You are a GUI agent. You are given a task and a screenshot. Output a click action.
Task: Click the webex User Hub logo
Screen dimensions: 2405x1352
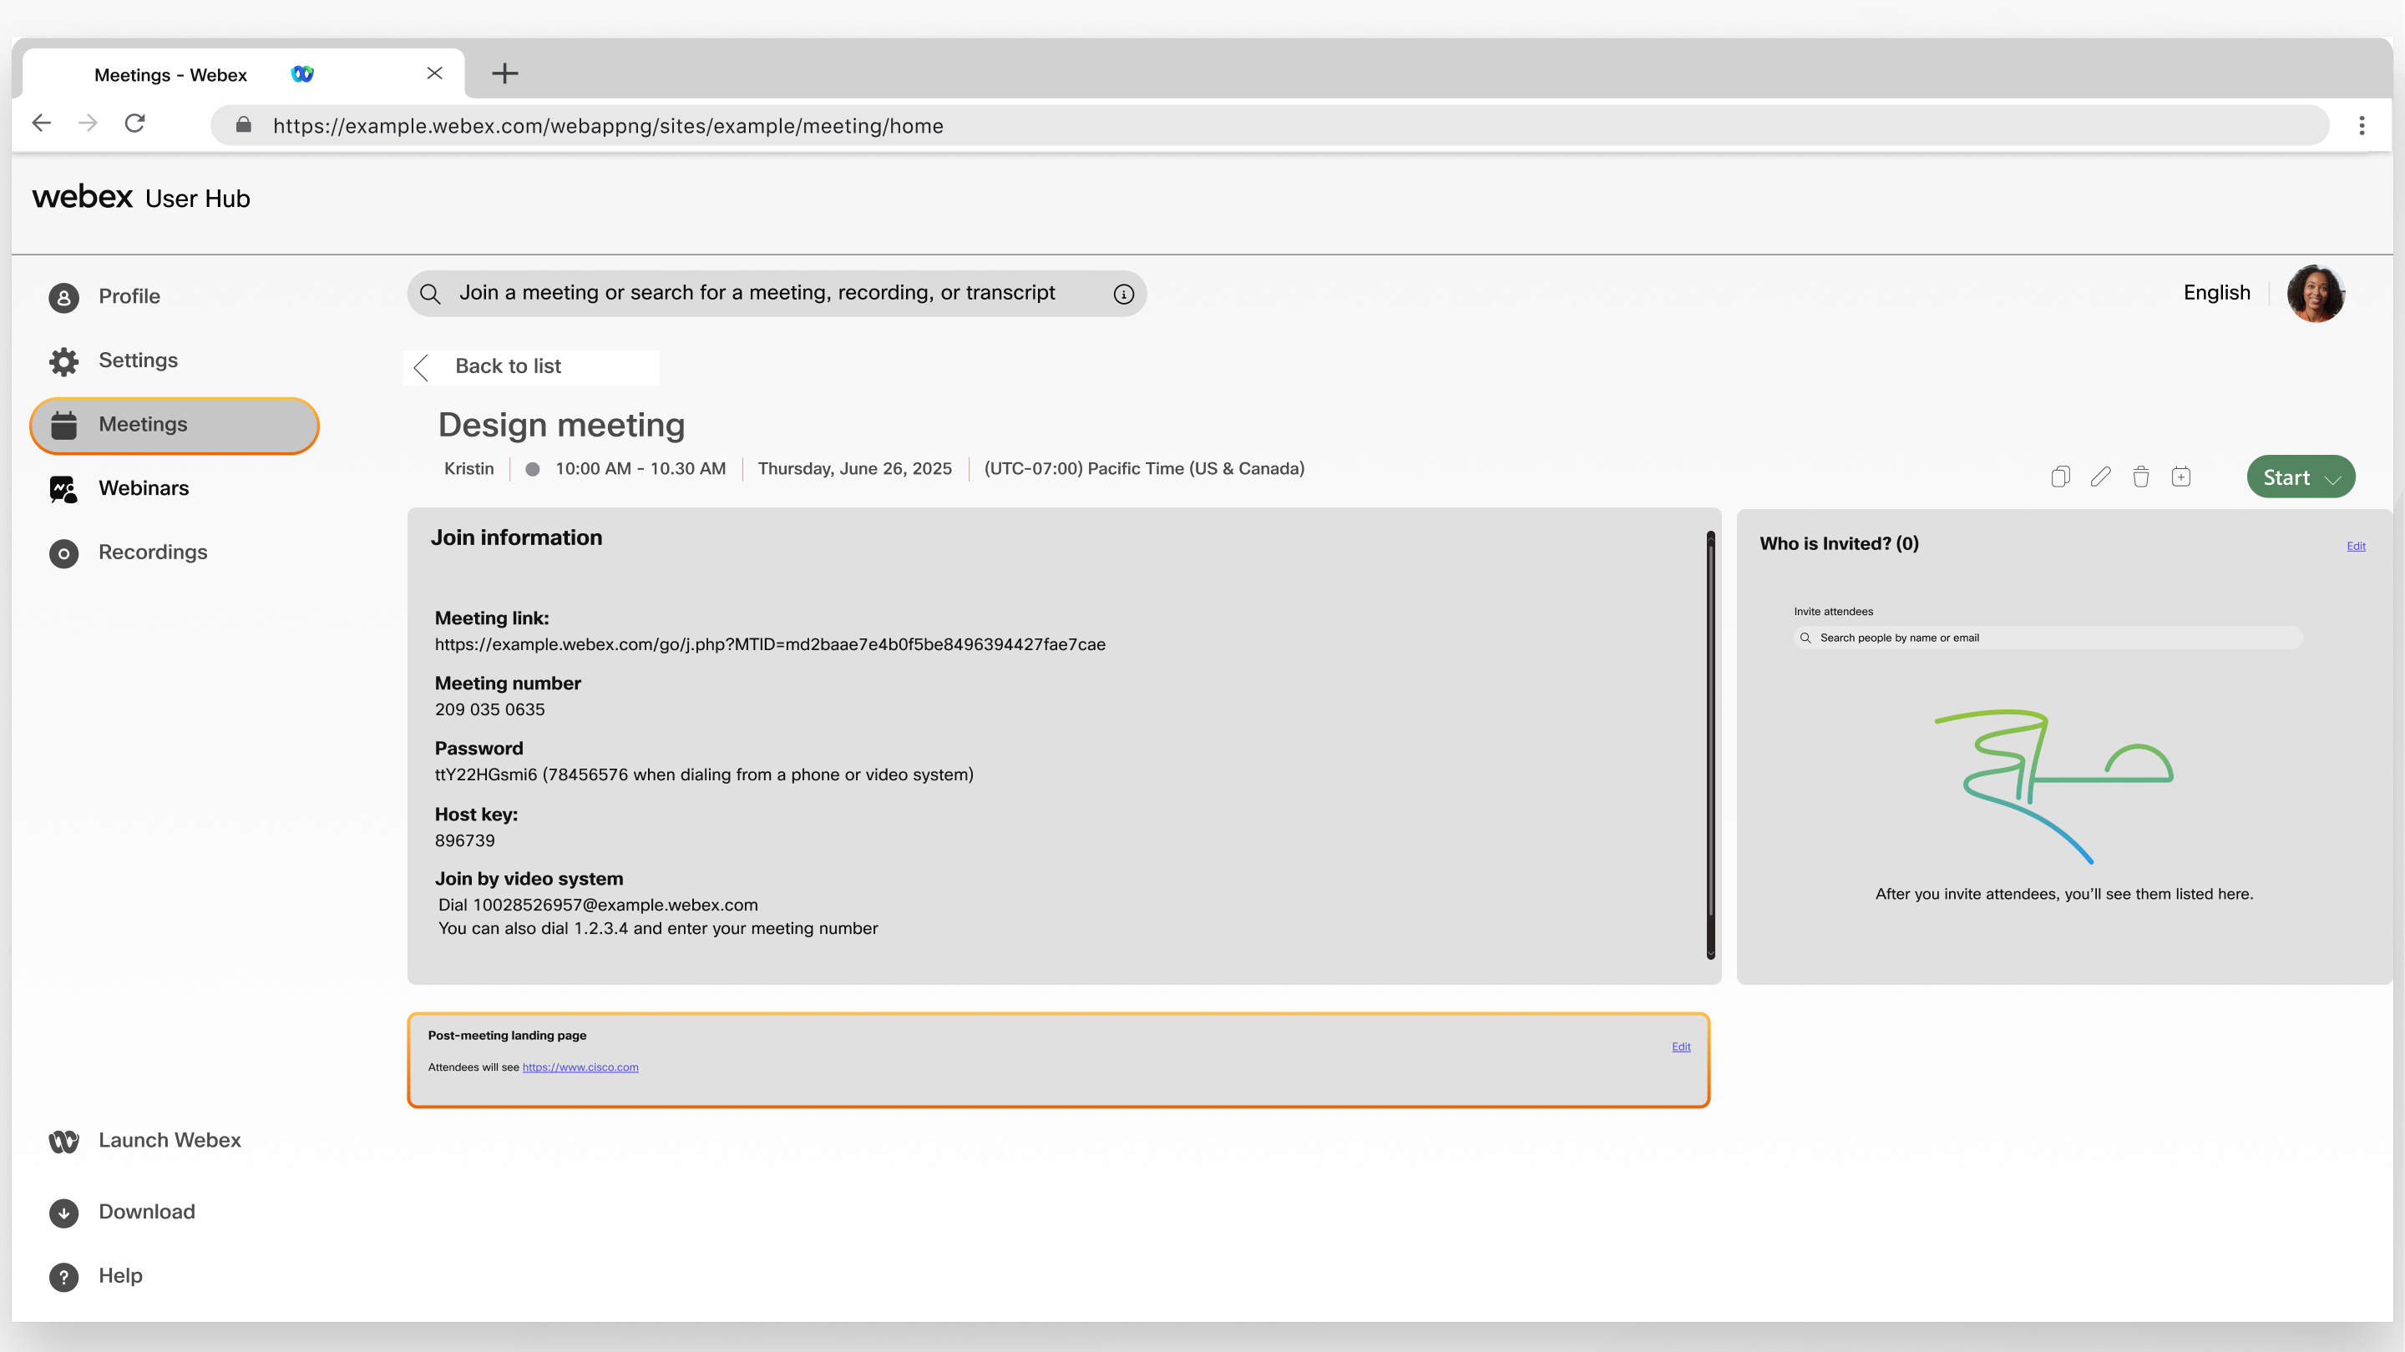(141, 197)
